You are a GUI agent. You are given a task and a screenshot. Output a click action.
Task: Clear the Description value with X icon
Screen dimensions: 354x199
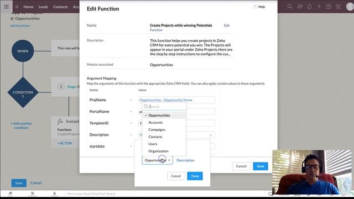point(210,135)
